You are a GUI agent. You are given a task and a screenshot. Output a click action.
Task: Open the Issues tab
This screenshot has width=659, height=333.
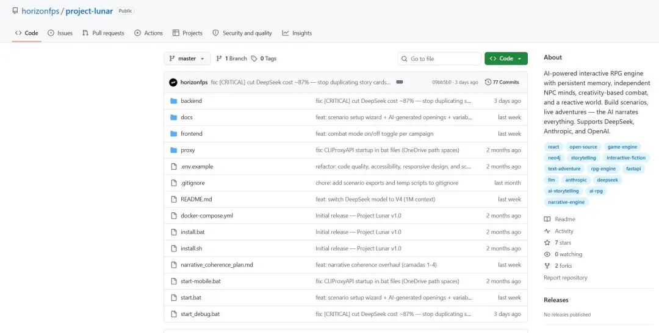60,33
